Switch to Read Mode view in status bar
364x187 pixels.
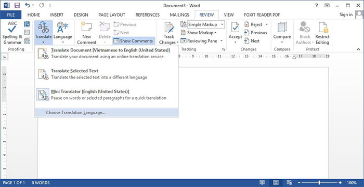pos(262,182)
